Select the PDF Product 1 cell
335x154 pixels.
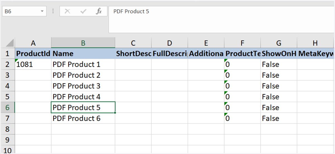tap(83, 64)
